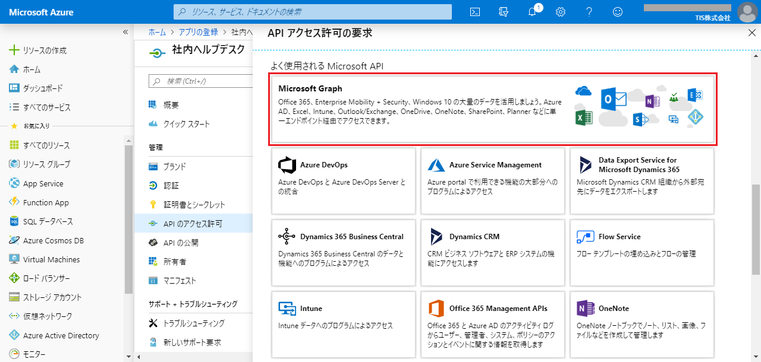Image resolution: width=761 pixels, height=362 pixels.
Task: Click the ロード バランサー icon
Action: point(14,278)
